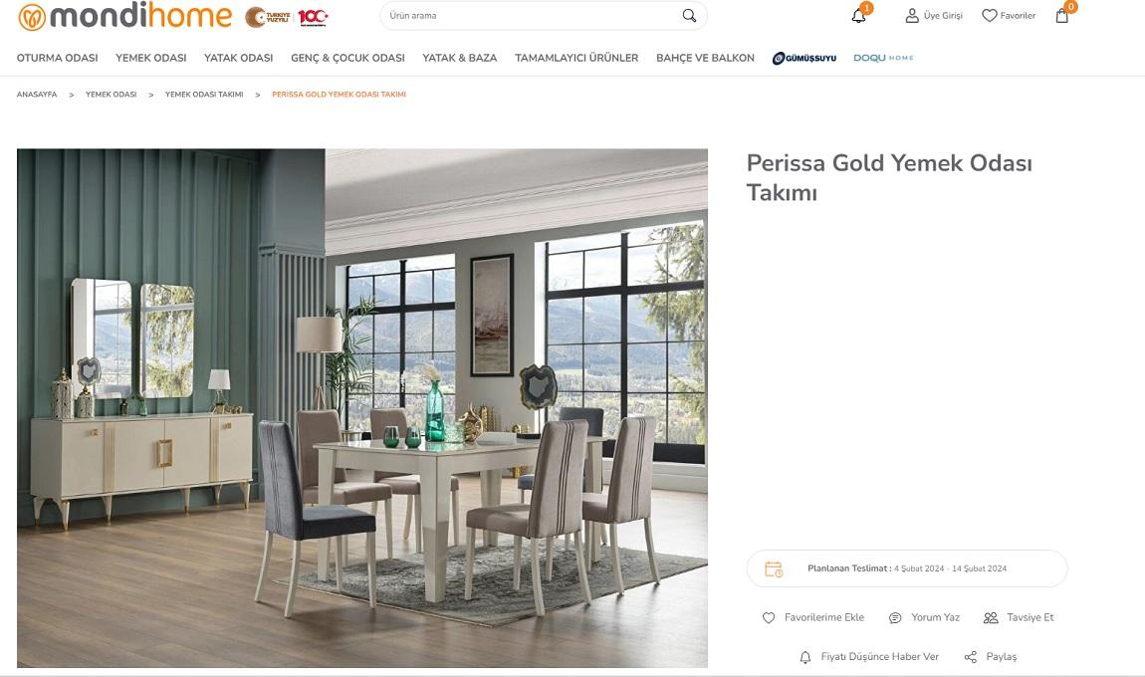
Task: Go to ANASAYFA breadcrumb link
Action: (x=37, y=95)
